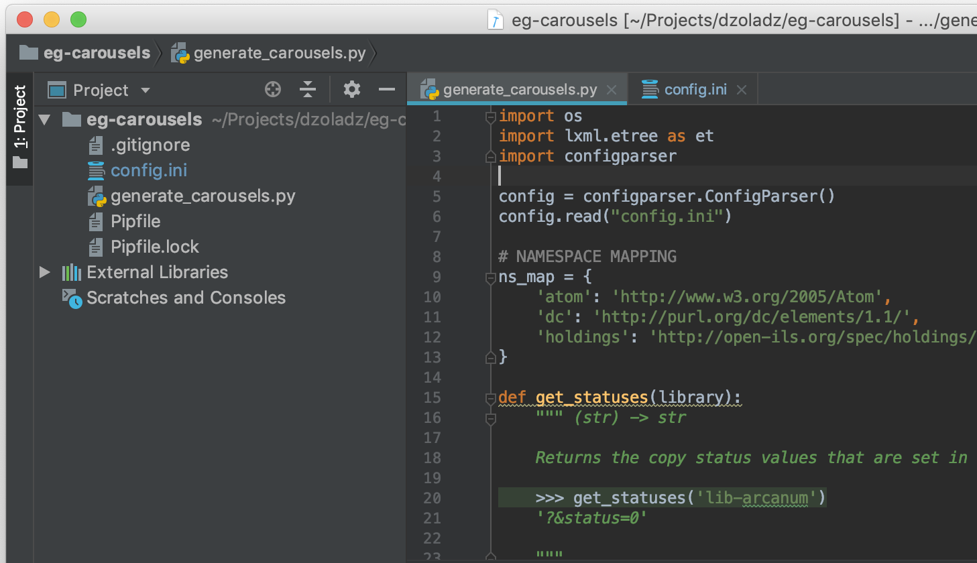Image resolution: width=977 pixels, height=563 pixels.
Task: Fold the docstring at line 16
Action: pyautogui.click(x=490, y=418)
